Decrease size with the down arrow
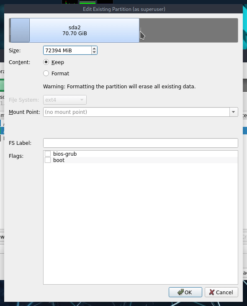Image resolution: width=247 pixels, height=306 pixels. coord(94,52)
